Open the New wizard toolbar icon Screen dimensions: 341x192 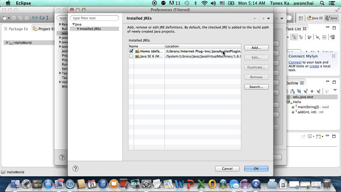pyautogui.click(x=5, y=18)
